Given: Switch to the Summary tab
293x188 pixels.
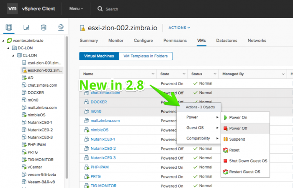Looking at the screenshot, I should (x=89, y=41).
